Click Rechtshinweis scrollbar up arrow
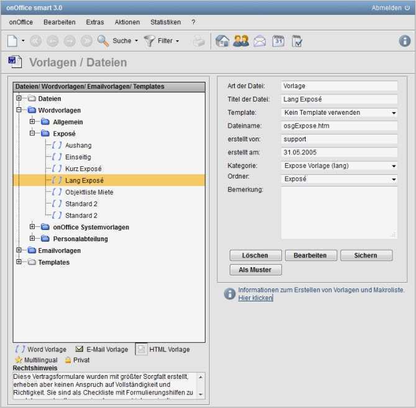Viewport: 416px width, 408px height. coord(201,377)
